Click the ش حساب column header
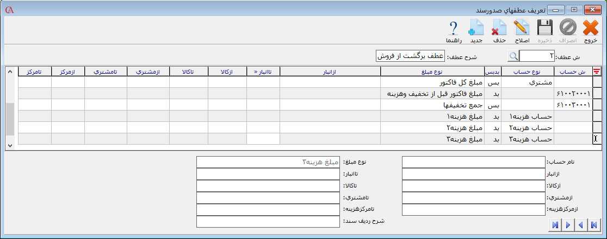 coord(572,72)
